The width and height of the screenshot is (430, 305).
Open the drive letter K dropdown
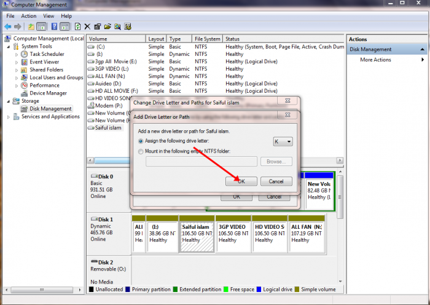pos(283,141)
